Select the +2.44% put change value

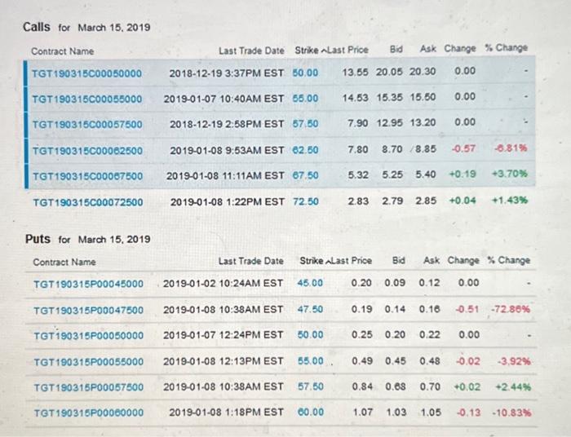513,386
